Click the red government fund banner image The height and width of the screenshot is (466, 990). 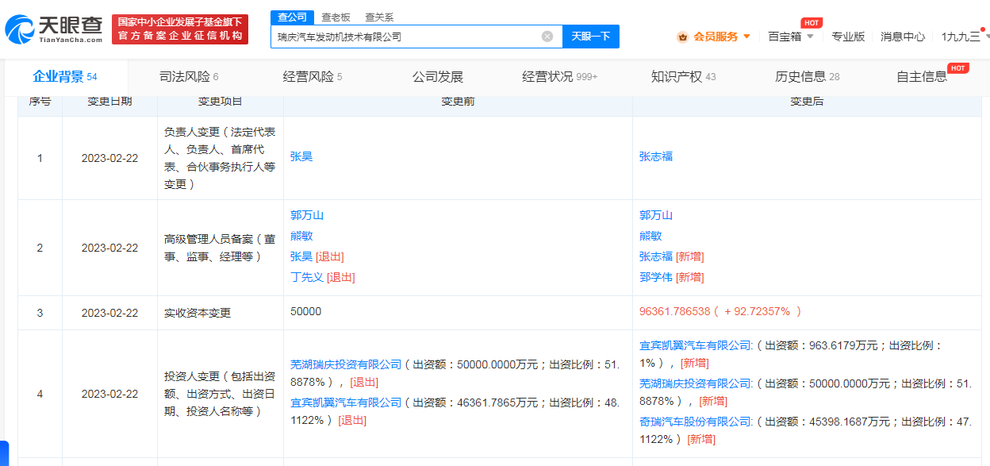point(180,29)
